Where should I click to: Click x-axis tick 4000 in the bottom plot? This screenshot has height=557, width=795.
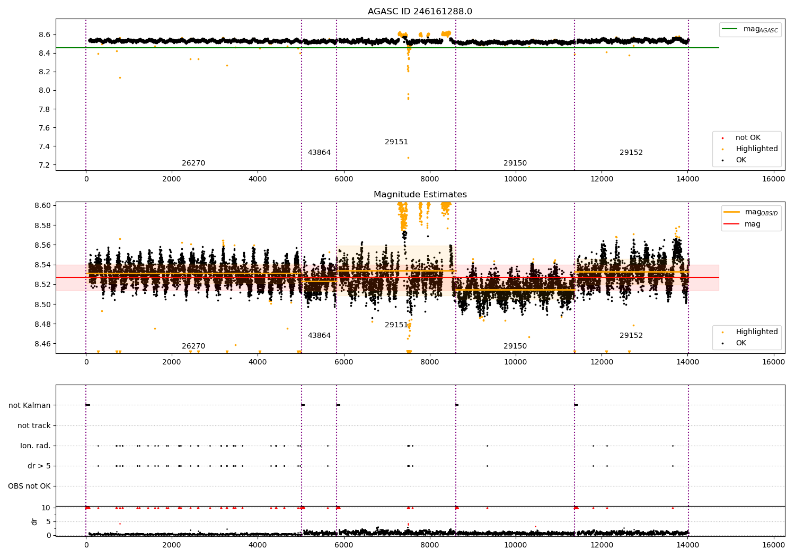pyautogui.click(x=258, y=545)
